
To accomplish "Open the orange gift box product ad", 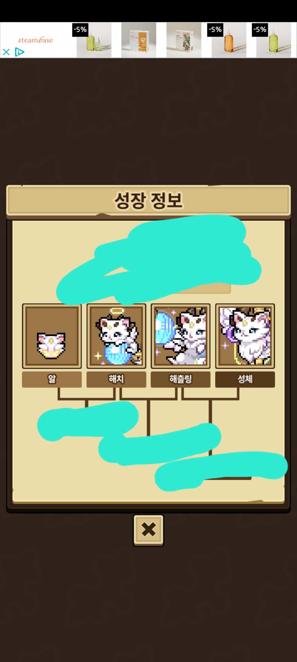I will [139, 40].
